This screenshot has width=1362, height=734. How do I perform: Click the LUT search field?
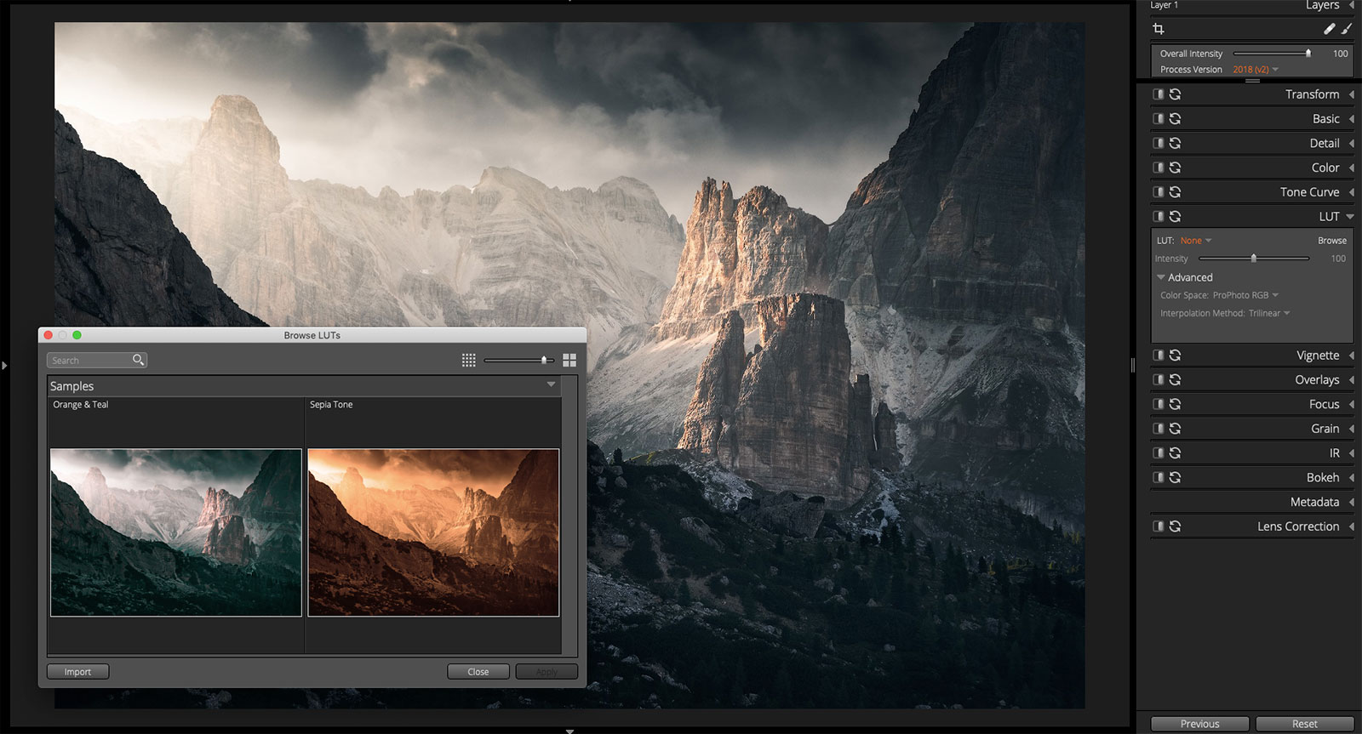coord(89,361)
